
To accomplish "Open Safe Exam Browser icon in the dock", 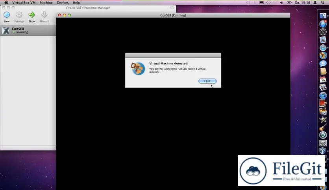I will (323, 55).
